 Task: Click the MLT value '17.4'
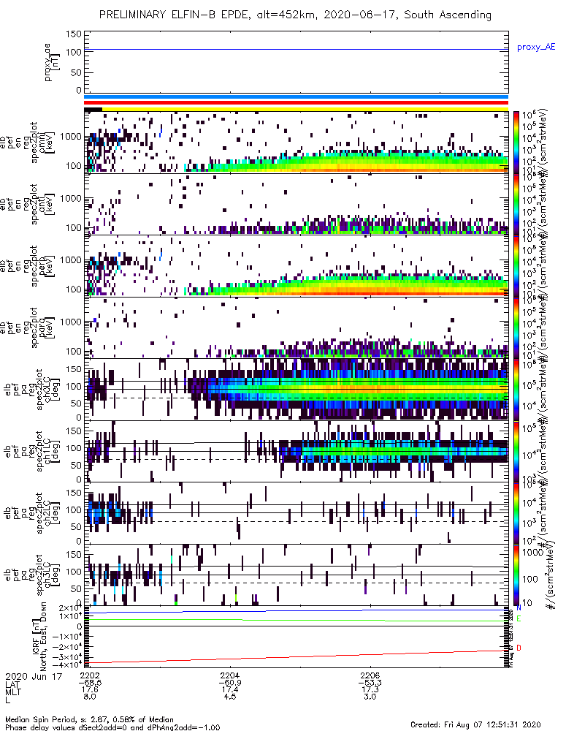[229, 689]
